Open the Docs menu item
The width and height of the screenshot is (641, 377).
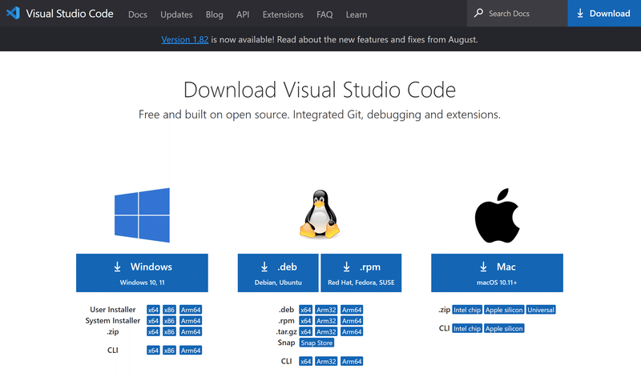click(x=137, y=14)
